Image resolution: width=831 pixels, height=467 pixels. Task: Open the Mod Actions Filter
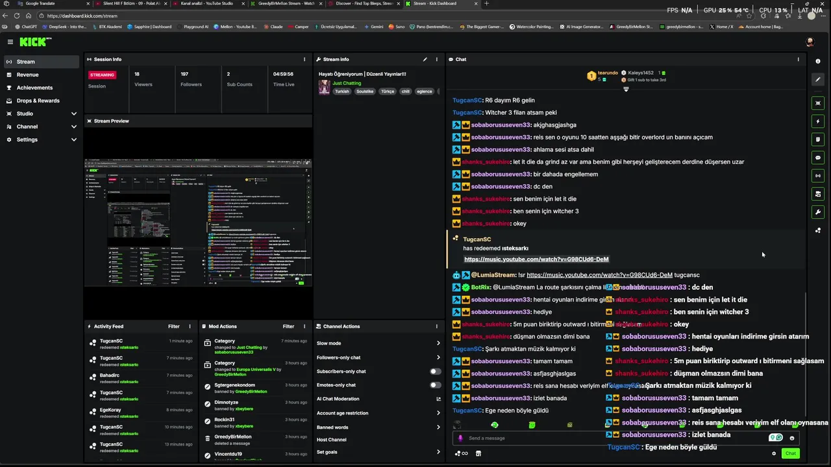tap(288, 326)
